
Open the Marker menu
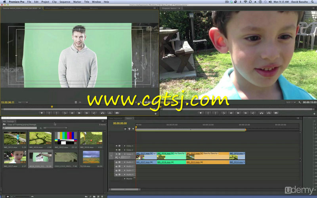coord(77,2)
